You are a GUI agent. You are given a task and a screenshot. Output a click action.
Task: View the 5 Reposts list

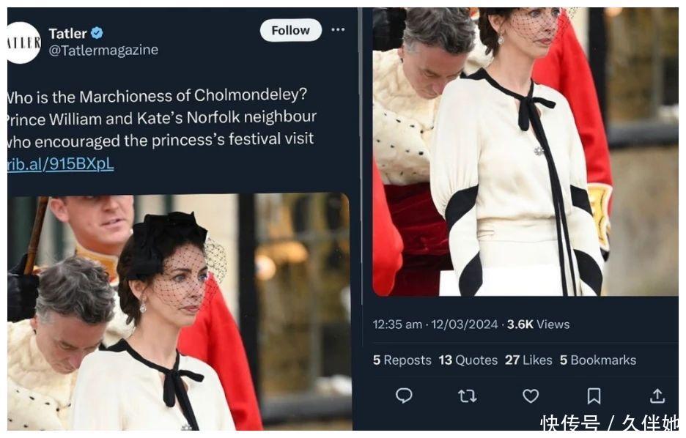coord(402,360)
